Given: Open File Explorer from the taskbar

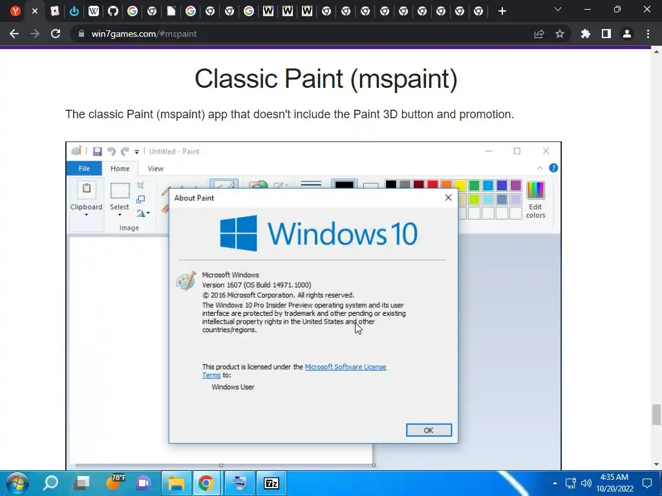Looking at the screenshot, I should click(176, 483).
